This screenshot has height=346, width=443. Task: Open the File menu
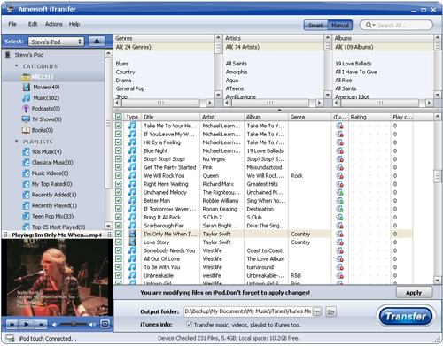pos(12,24)
